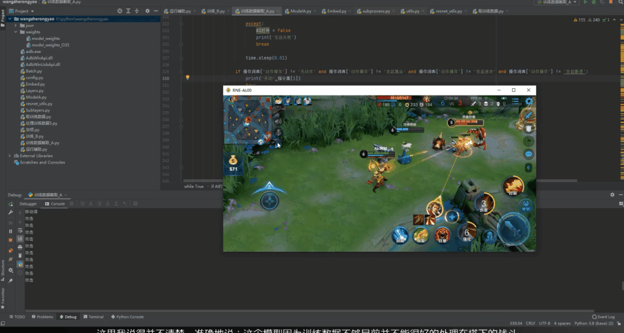Click the trash icon to clear console output

tap(20, 256)
